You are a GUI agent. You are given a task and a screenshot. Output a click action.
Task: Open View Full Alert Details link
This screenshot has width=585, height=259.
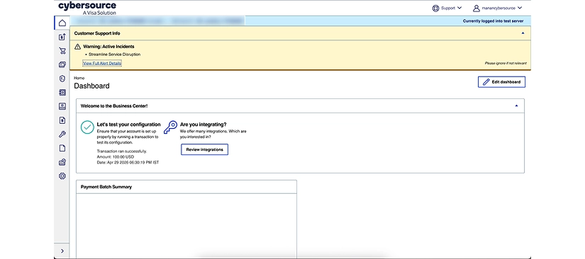click(x=102, y=63)
